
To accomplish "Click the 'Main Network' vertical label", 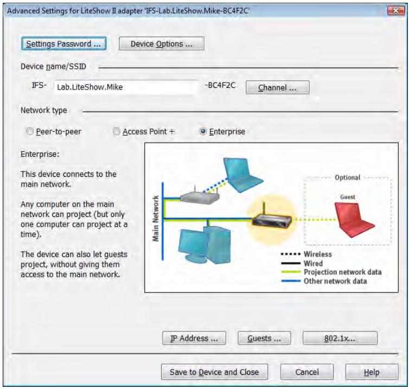I will [156, 219].
